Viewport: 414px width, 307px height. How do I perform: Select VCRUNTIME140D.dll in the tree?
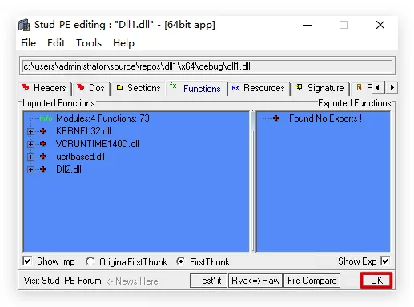pyautogui.click(x=98, y=144)
